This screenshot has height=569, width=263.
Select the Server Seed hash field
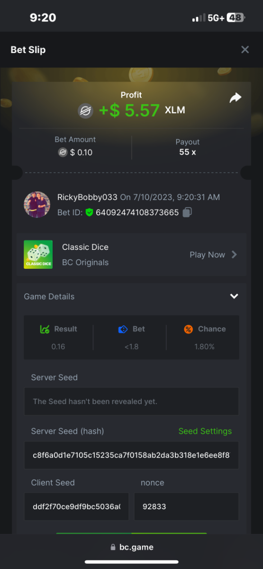(x=131, y=455)
